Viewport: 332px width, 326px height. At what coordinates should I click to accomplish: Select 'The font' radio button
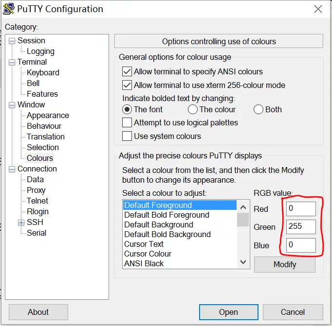127,109
